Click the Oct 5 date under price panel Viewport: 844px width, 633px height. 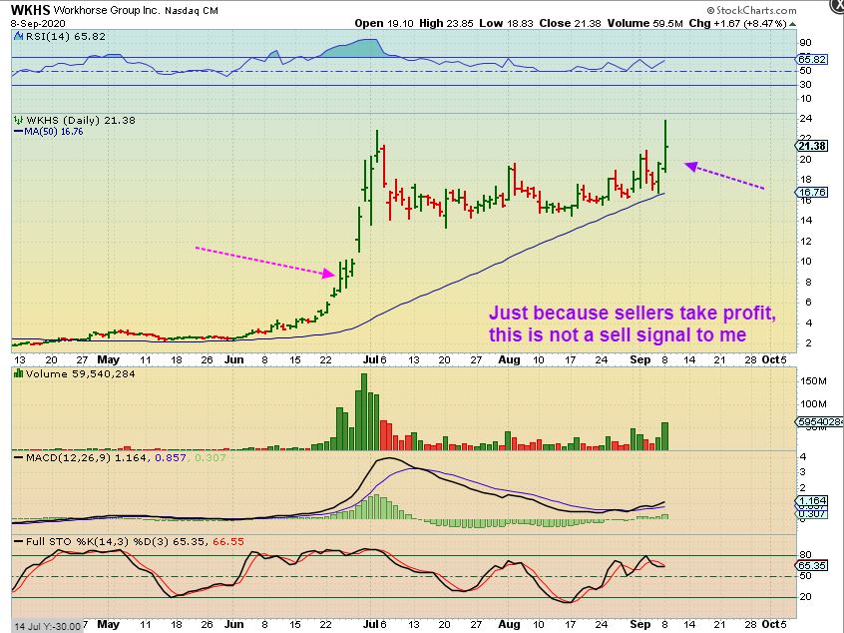(x=774, y=359)
